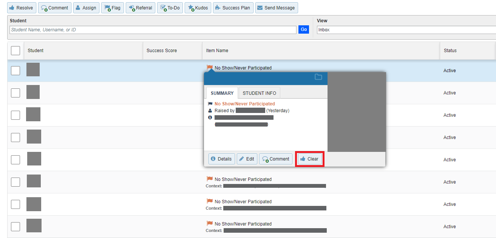The image size is (496, 238).
Task: Click the second student's photo thumbnail
Action: [x=33, y=92]
